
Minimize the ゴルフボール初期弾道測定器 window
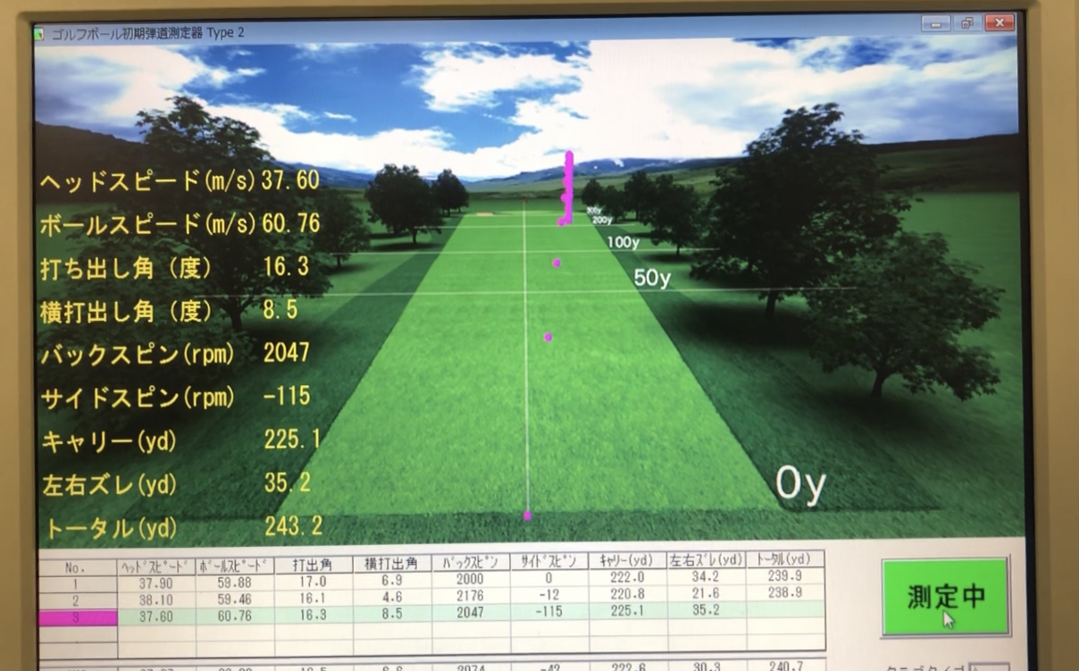point(937,22)
